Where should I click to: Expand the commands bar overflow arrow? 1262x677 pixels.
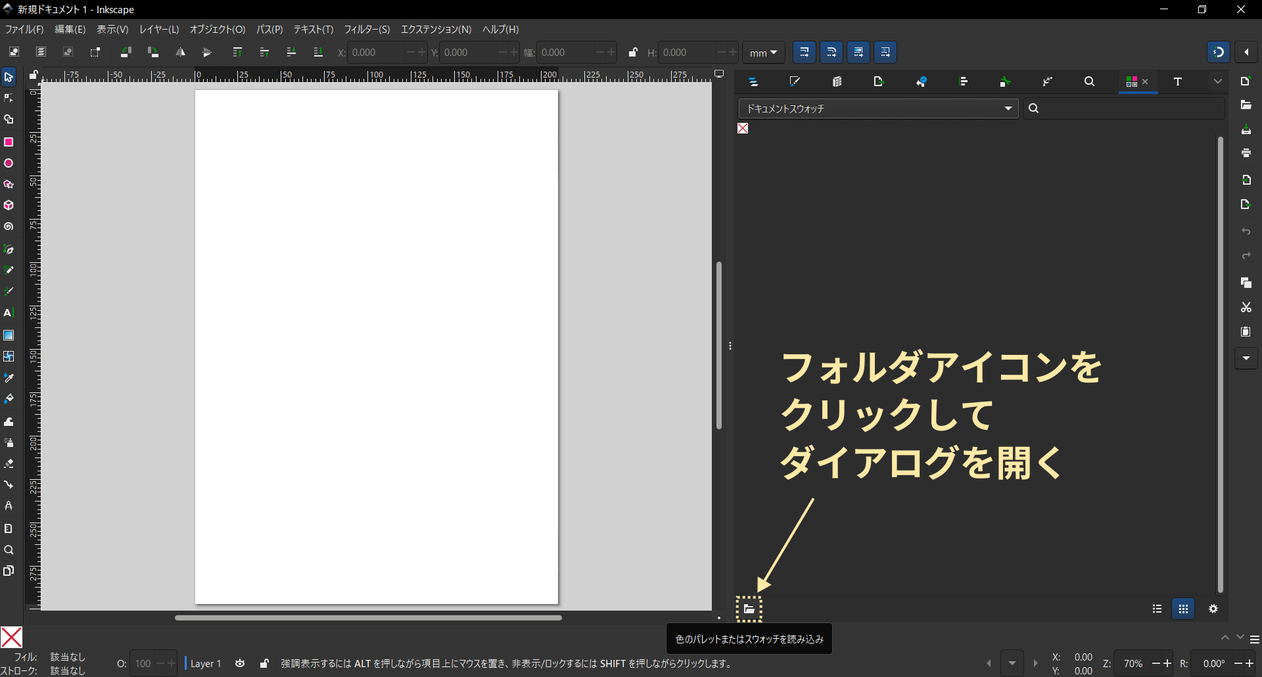pyautogui.click(x=1246, y=358)
